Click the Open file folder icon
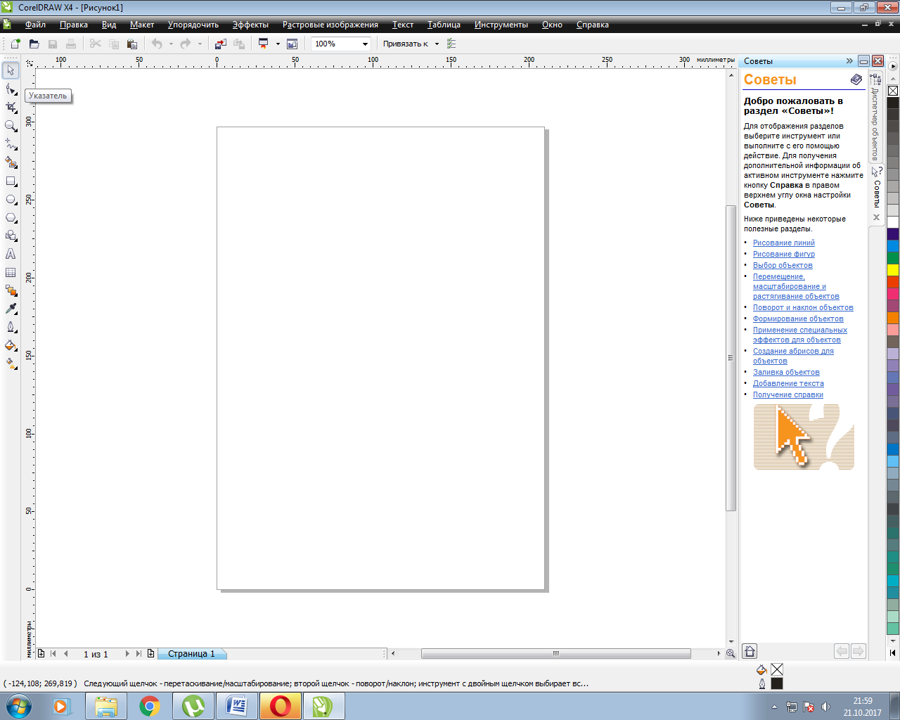Image resolution: width=900 pixels, height=720 pixels. point(34,44)
